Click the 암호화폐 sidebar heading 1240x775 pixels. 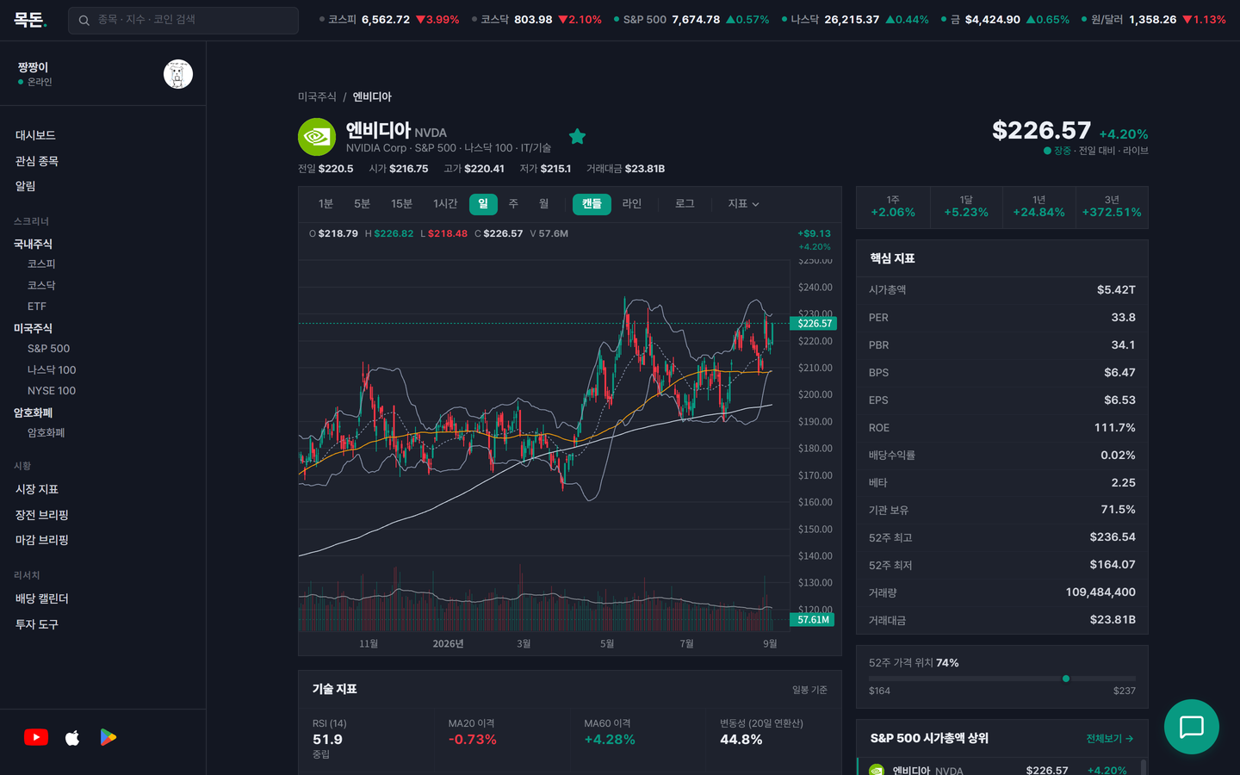(34, 412)
